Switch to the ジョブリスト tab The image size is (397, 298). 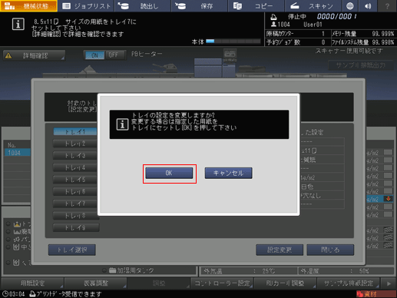click(87, 6)
